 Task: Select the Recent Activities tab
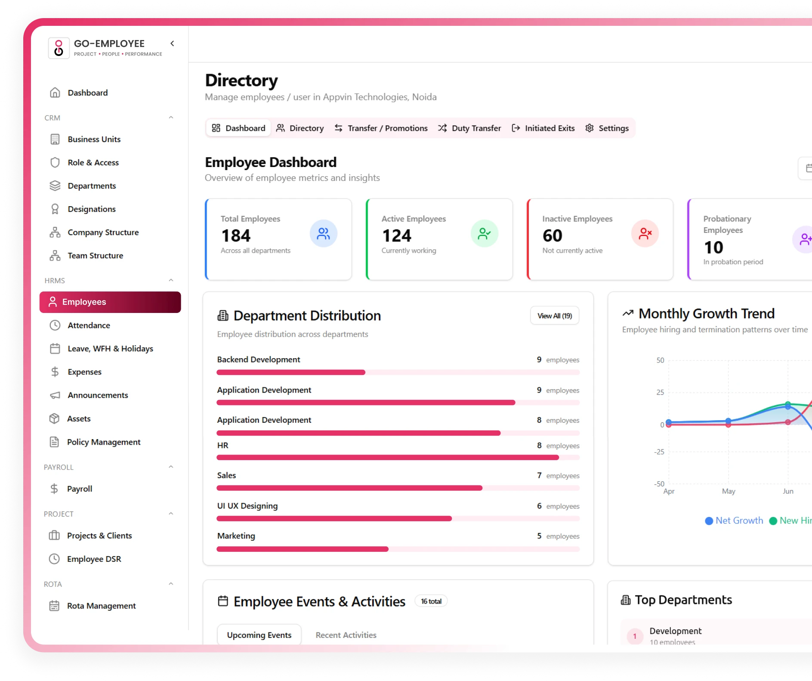point(346,635)
